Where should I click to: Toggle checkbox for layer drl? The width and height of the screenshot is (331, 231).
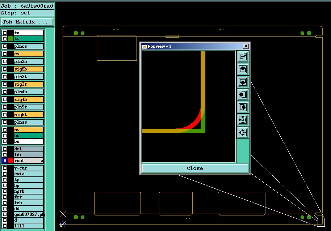5,149
